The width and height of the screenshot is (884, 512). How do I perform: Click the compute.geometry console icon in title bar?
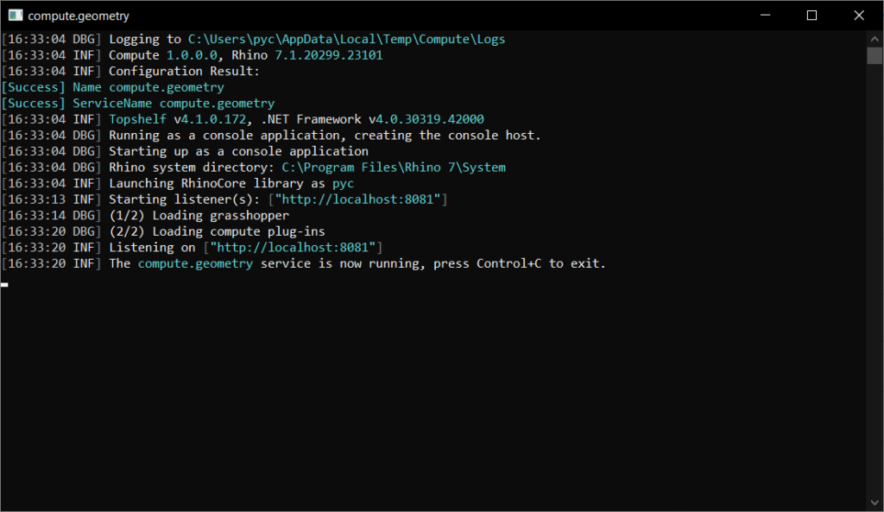point(15,16)
